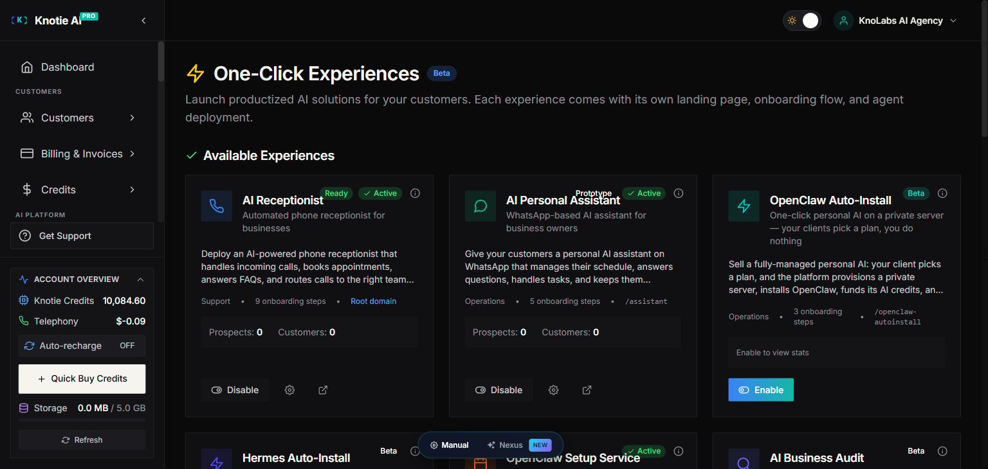The image size is (988, 469).
Task: Collapse the Account Overview panel chevron
Action: pos(140,279)
